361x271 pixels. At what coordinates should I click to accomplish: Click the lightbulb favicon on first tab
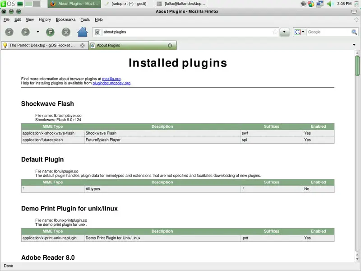[x=5, y=46]
